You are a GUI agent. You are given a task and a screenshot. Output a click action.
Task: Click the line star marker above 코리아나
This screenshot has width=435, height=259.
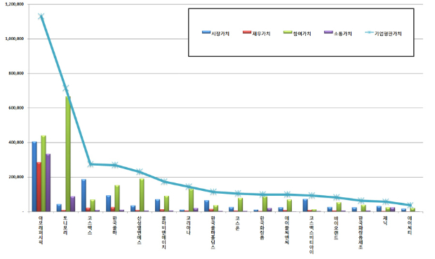pos(189,187)
